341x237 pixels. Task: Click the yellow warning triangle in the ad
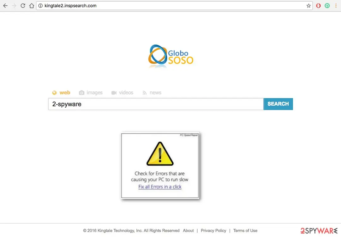(x=160, y=154)
